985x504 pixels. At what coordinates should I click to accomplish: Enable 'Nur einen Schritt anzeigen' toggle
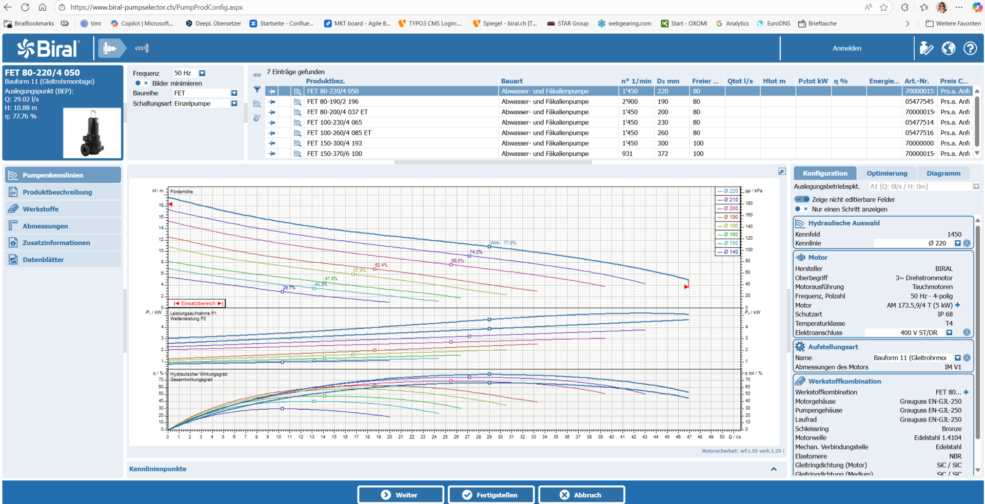click(801, 209)
